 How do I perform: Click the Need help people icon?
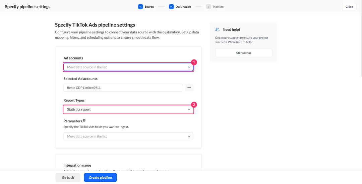pos(217,29)
